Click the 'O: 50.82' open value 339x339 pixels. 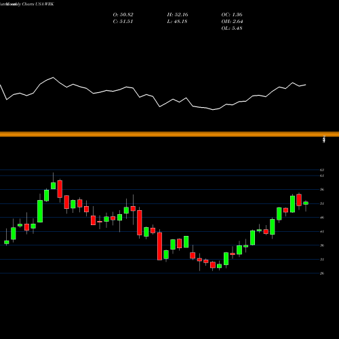pyautogui.click(x=123, y=15)
